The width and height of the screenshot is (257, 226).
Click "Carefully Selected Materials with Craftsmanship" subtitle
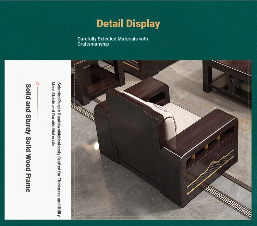pos(112,41)
